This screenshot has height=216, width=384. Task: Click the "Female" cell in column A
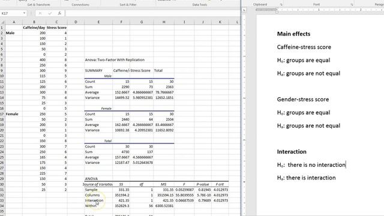tap(14, 114)
